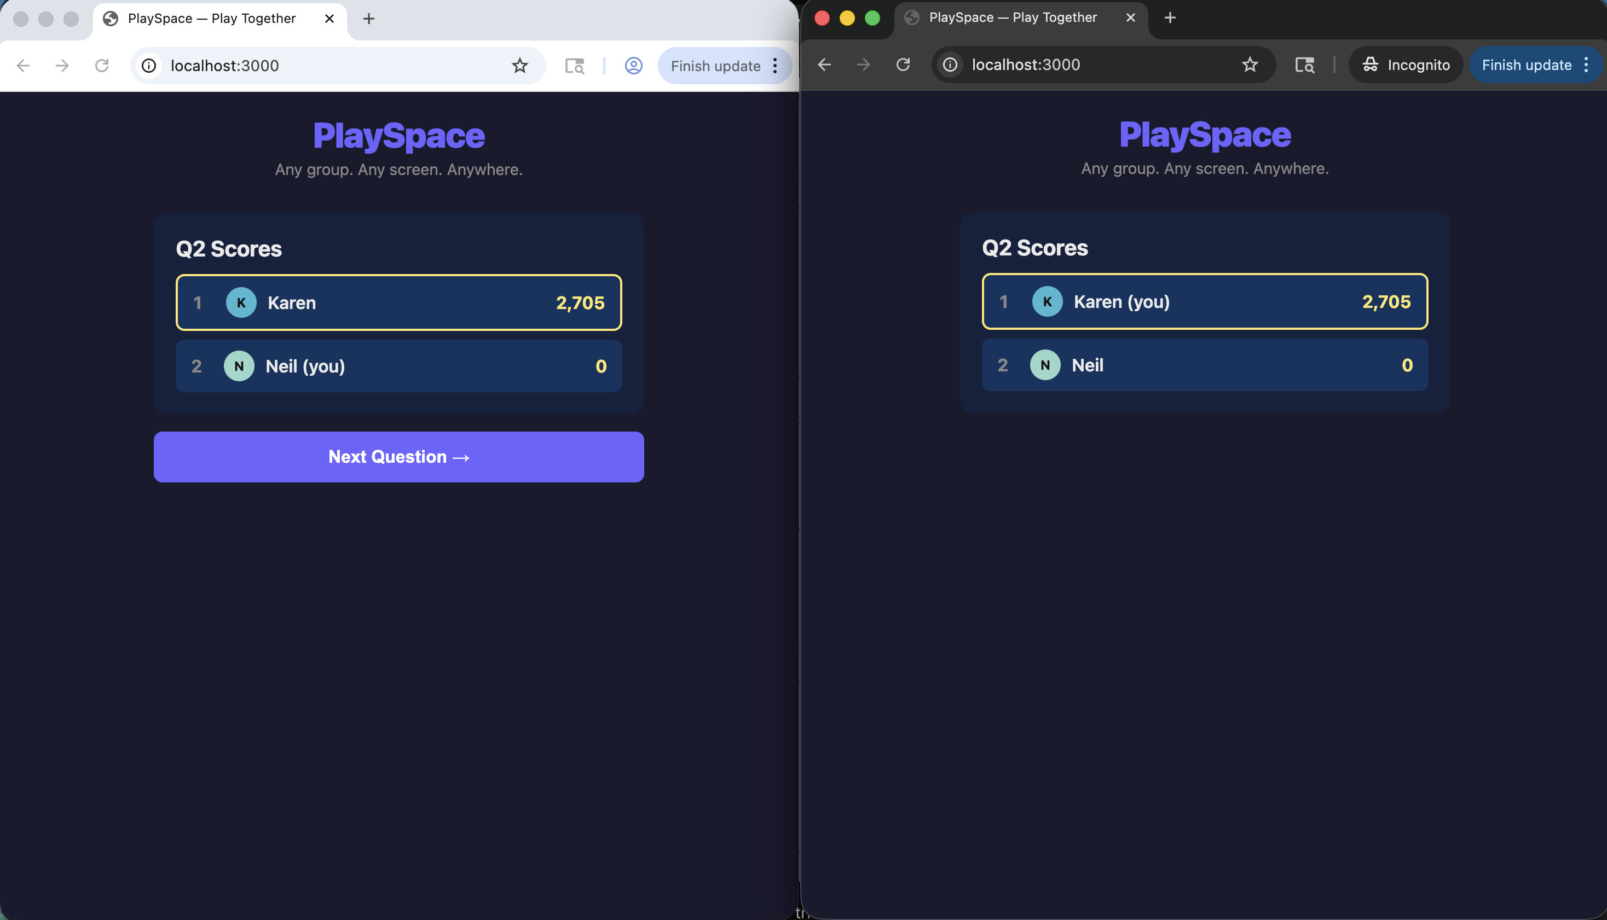The height and width of the screenshot is (920, 1607).
Task: Click reload button in left browser window
Action: click(x=102, y=66)
